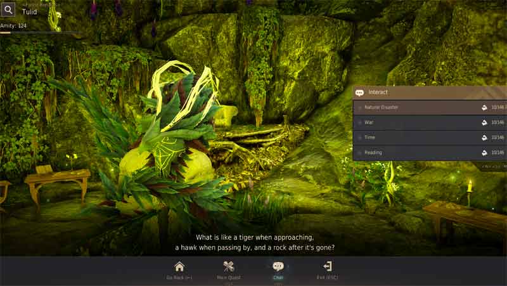The height and width of the screenshot is (286, 507).
Task: Click the riddle line mentioning a tiger
Action: (255, 237)
